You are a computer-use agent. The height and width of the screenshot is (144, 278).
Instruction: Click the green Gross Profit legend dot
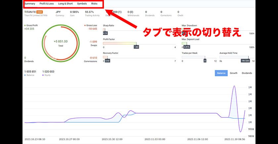(25, 25)
